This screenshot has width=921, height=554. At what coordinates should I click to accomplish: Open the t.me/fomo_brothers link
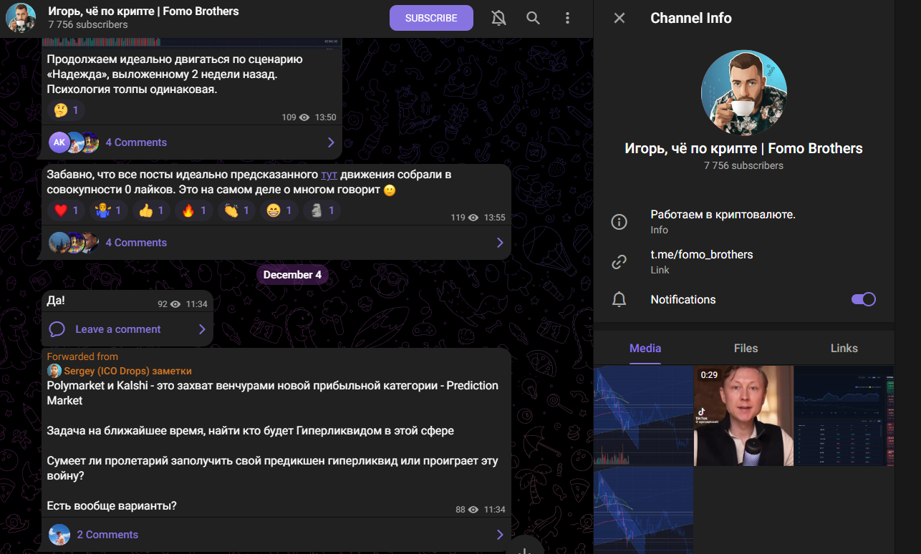click(x=701, y=255)
